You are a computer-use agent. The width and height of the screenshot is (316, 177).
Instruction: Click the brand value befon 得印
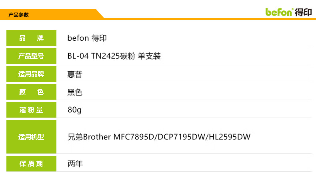click(87, 38)
